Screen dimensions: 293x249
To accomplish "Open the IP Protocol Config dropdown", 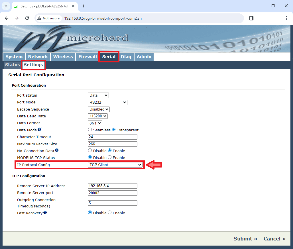I will coord(115,165).
